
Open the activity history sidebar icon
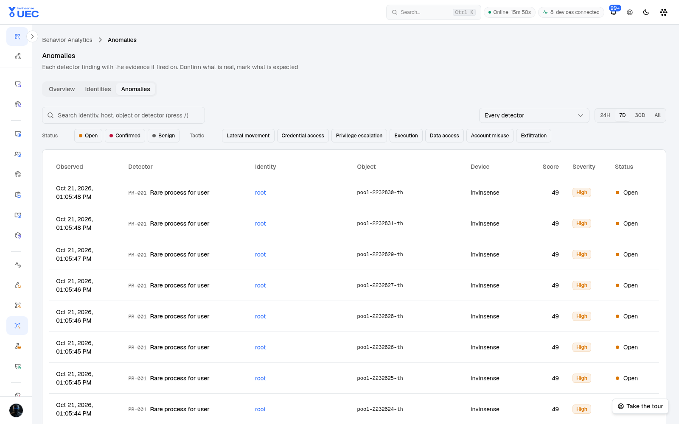[17, 265]
